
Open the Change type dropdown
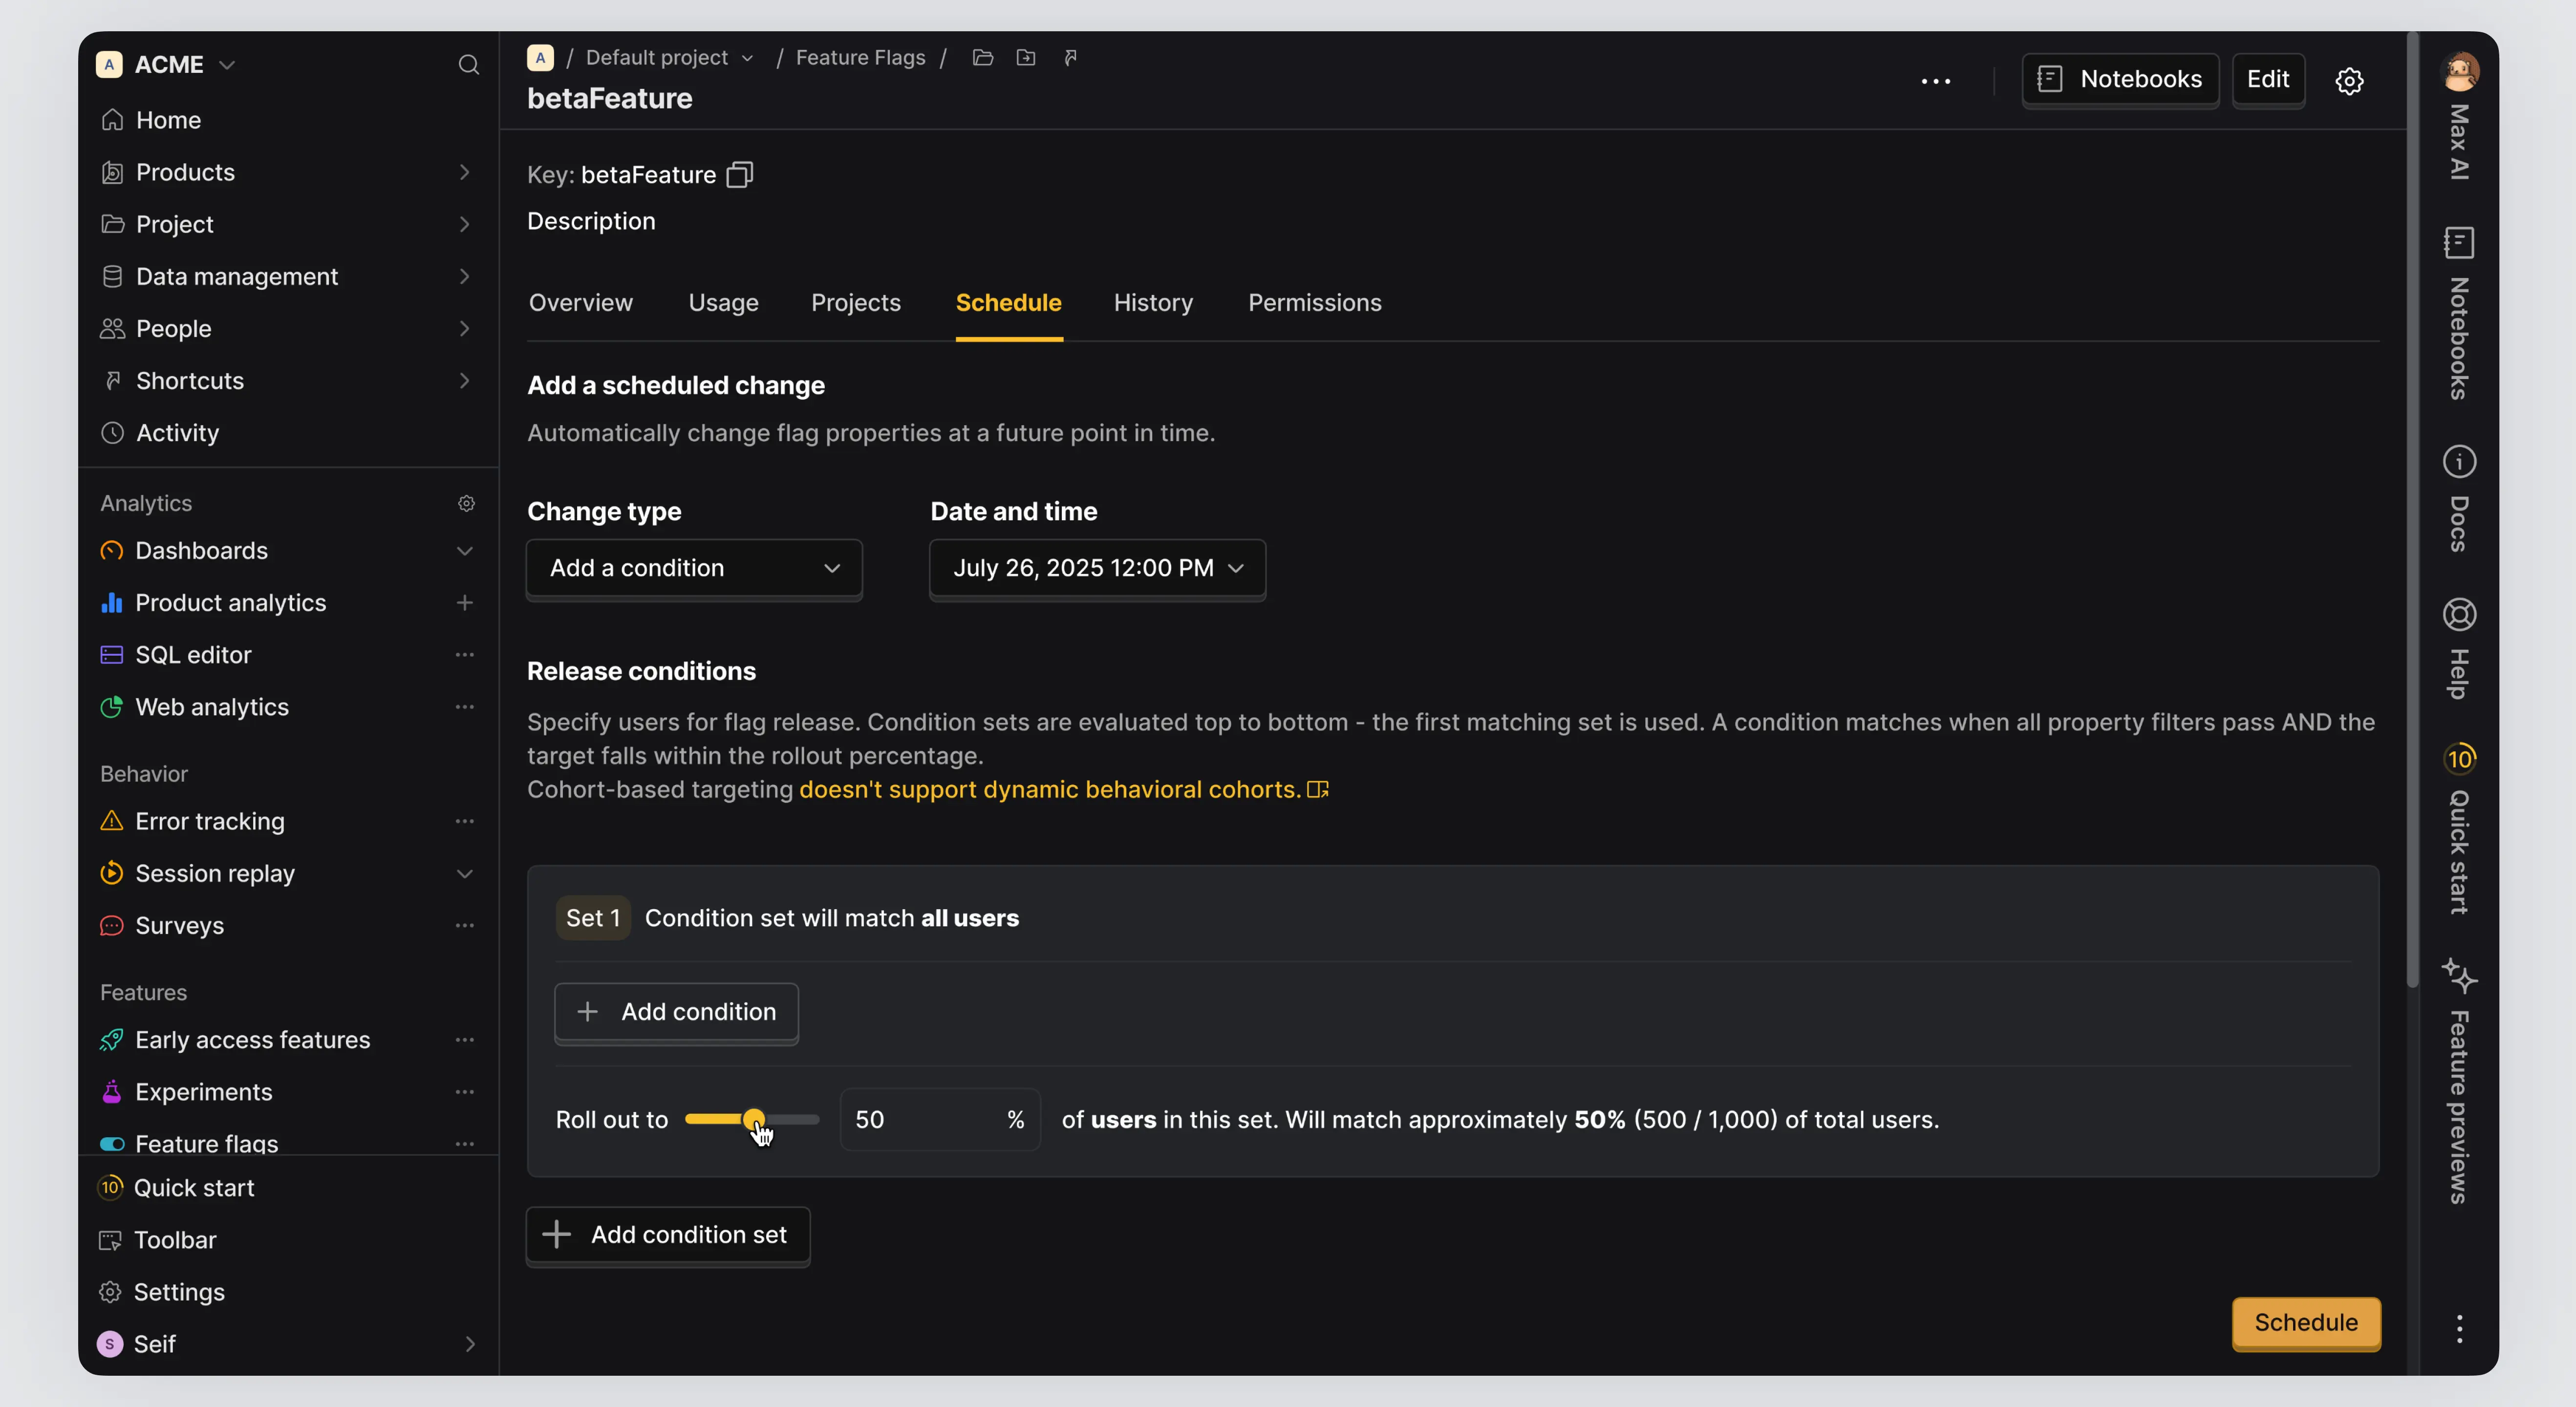point(694,568)
